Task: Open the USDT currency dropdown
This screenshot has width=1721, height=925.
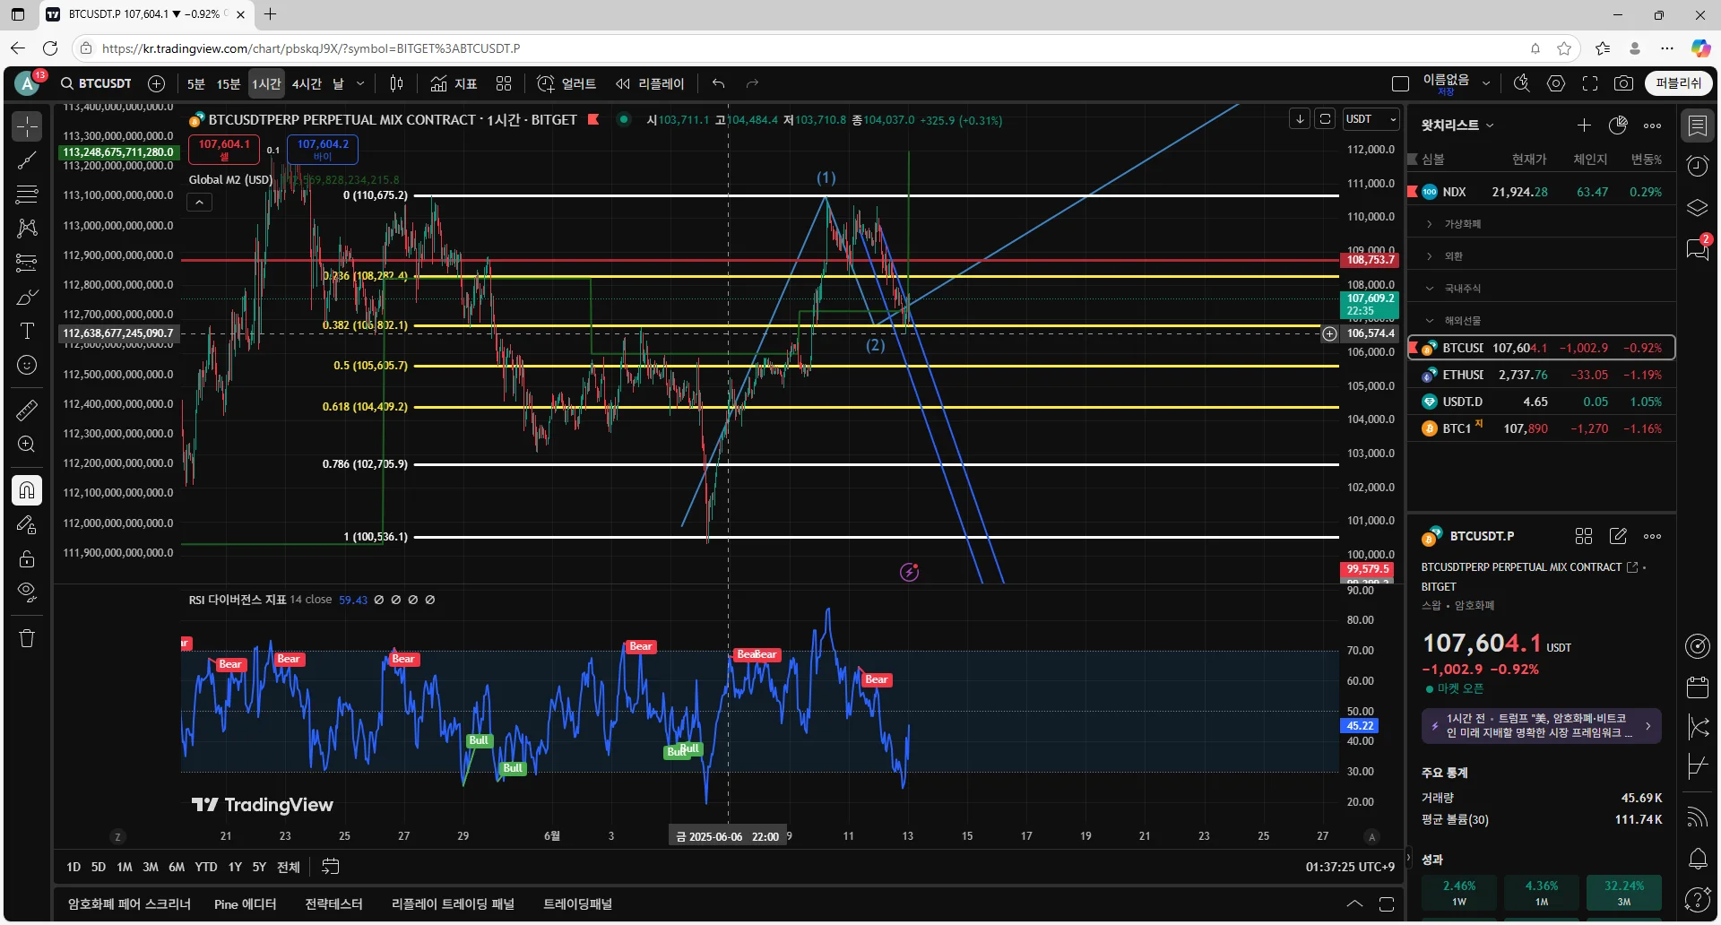Action: (x=1371, y=119)
